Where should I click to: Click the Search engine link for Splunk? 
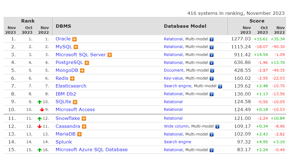(x=178, y=142)
